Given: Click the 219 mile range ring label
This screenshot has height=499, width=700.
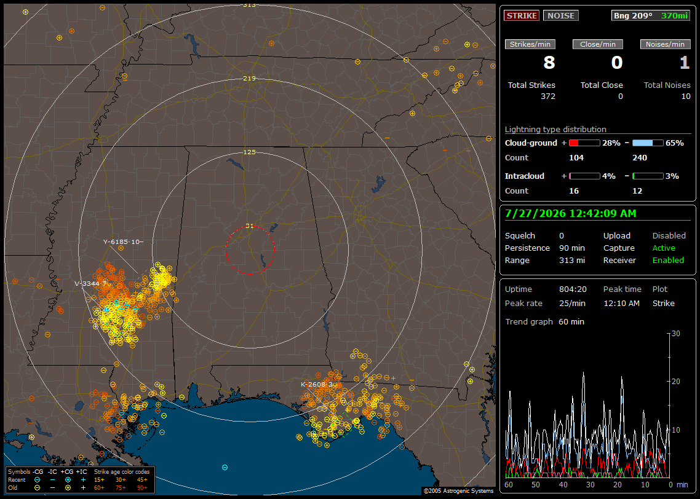Looking at the screenshot, I should tap(250, 79).
